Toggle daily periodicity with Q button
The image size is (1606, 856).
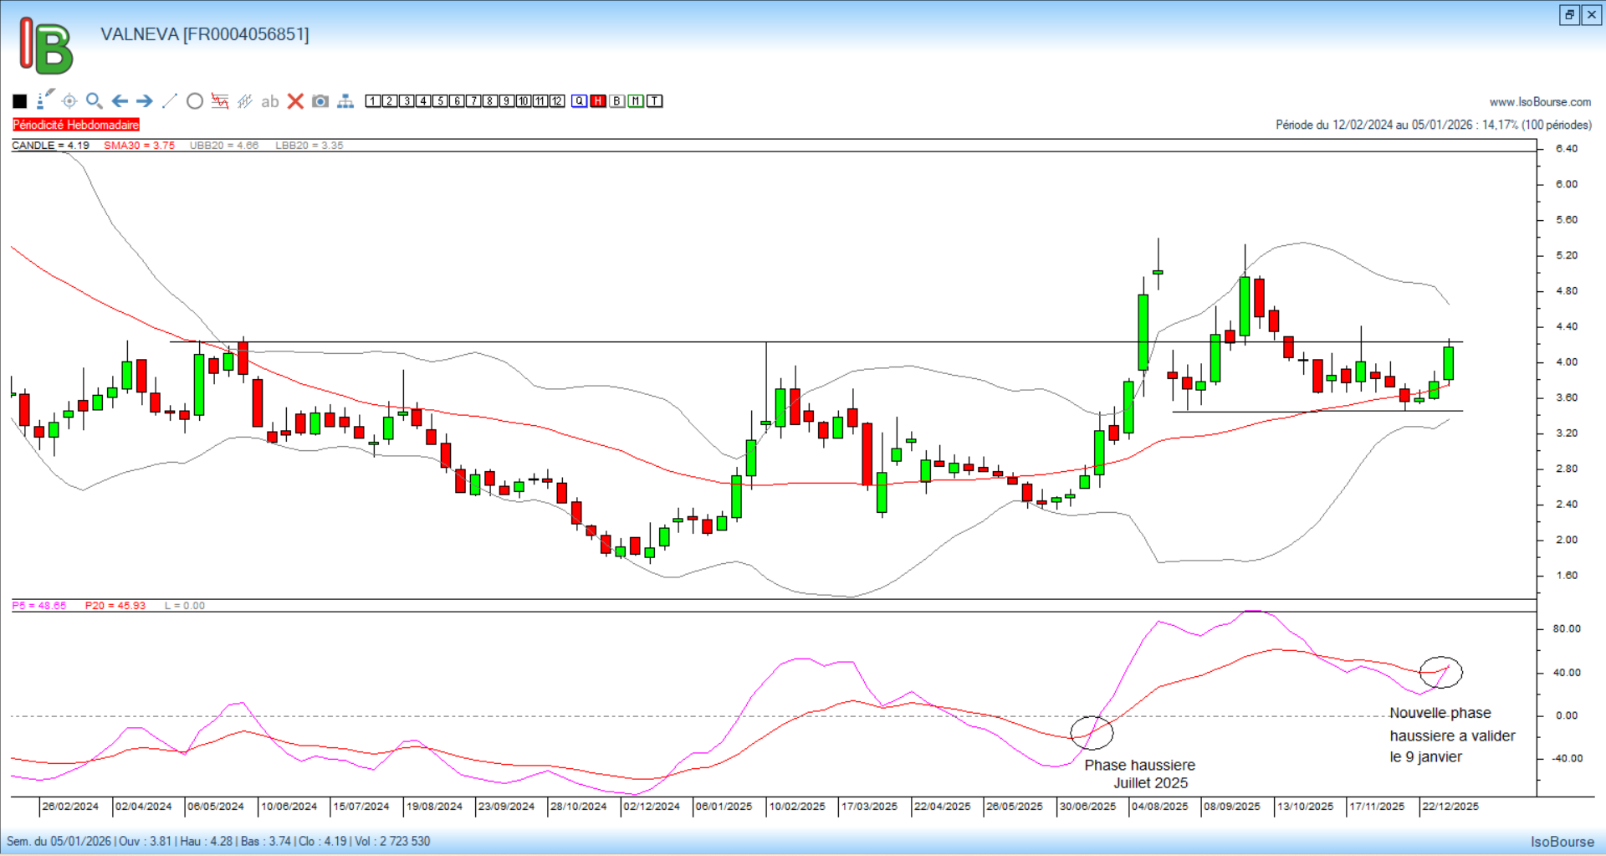point(580,101)
